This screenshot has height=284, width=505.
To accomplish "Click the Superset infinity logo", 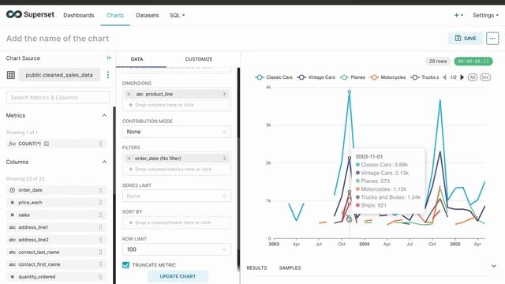I will [14, 14].
